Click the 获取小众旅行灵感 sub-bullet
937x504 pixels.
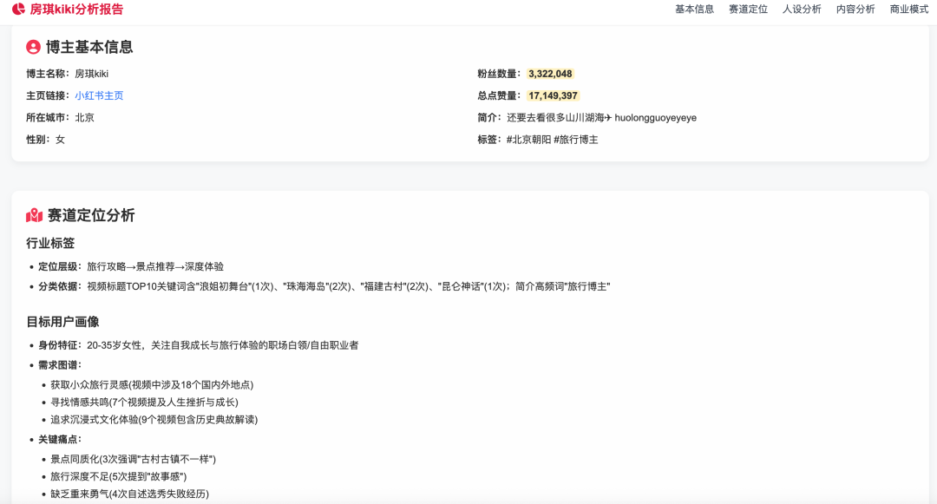pyautogui.click(x=152, y=384)
